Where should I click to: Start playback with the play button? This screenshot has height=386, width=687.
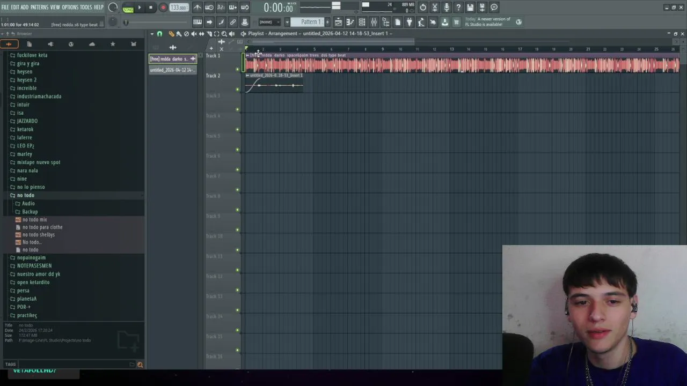click(x=140, y=8)
